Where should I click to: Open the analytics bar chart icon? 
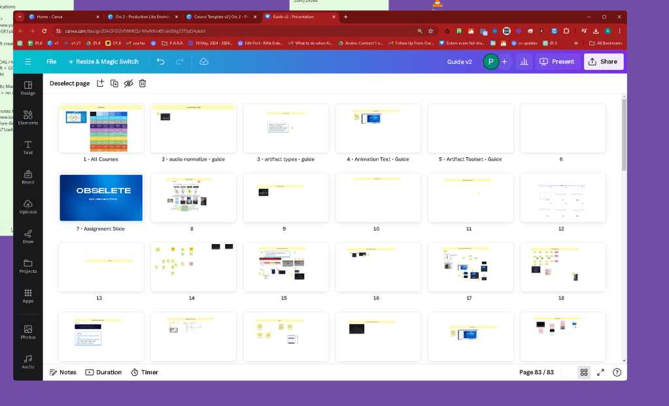[524, 62]
